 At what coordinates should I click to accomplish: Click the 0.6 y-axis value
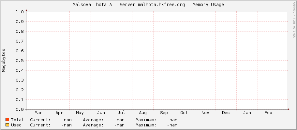[x=20, y=51]
